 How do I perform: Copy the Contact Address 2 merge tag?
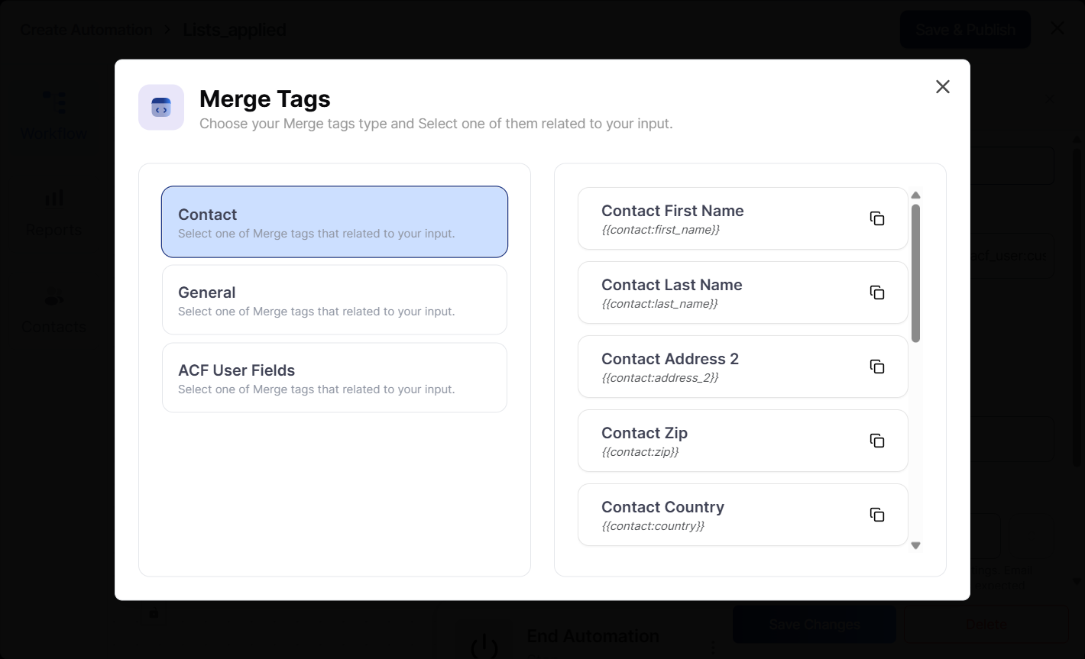tap(877, 366)
